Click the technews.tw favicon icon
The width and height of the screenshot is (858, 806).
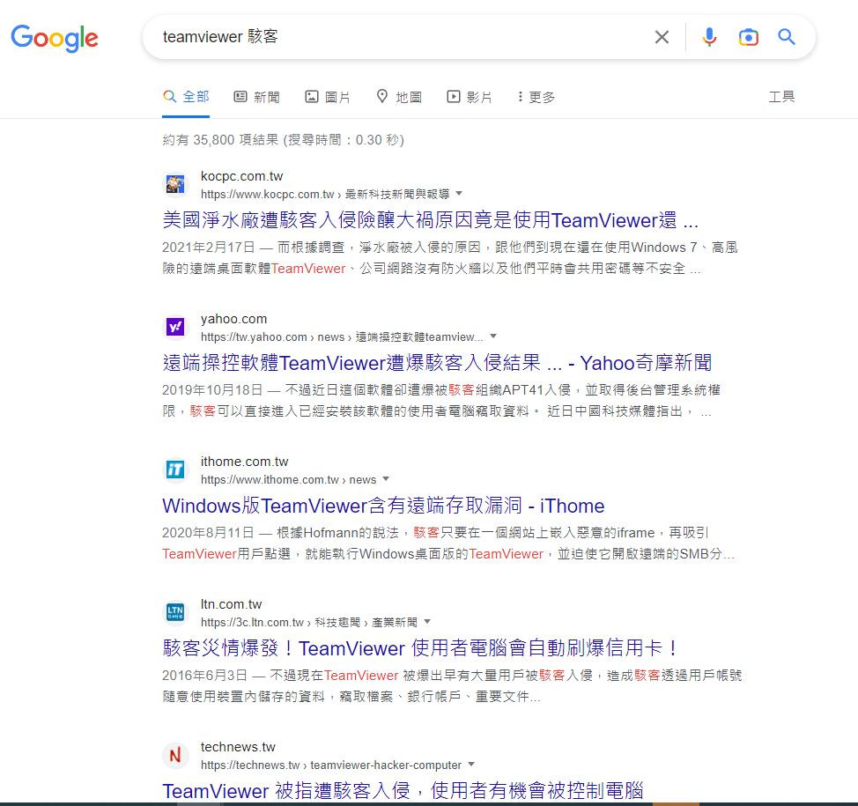pyautogui.click(x=175, y=755)
